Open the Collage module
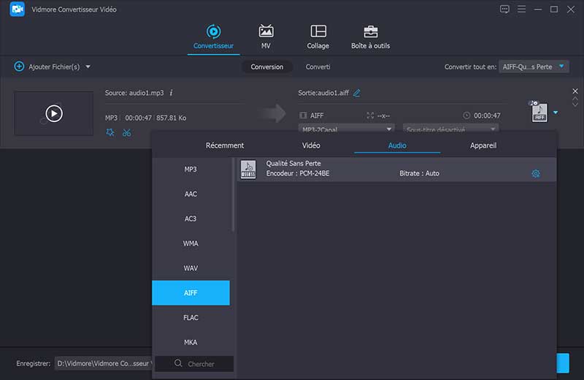Viewport: 584px width, 380px height. point(318,37)
